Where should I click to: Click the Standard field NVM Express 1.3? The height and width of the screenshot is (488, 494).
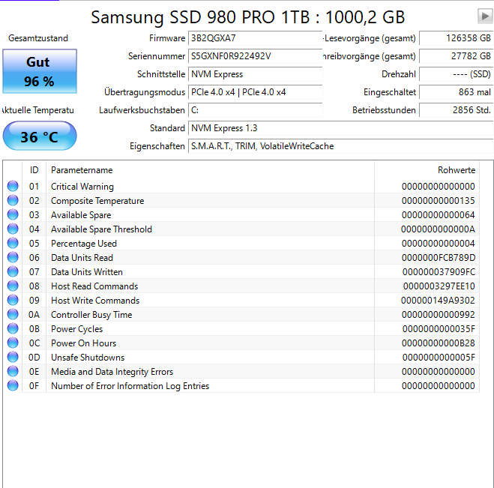341,128
